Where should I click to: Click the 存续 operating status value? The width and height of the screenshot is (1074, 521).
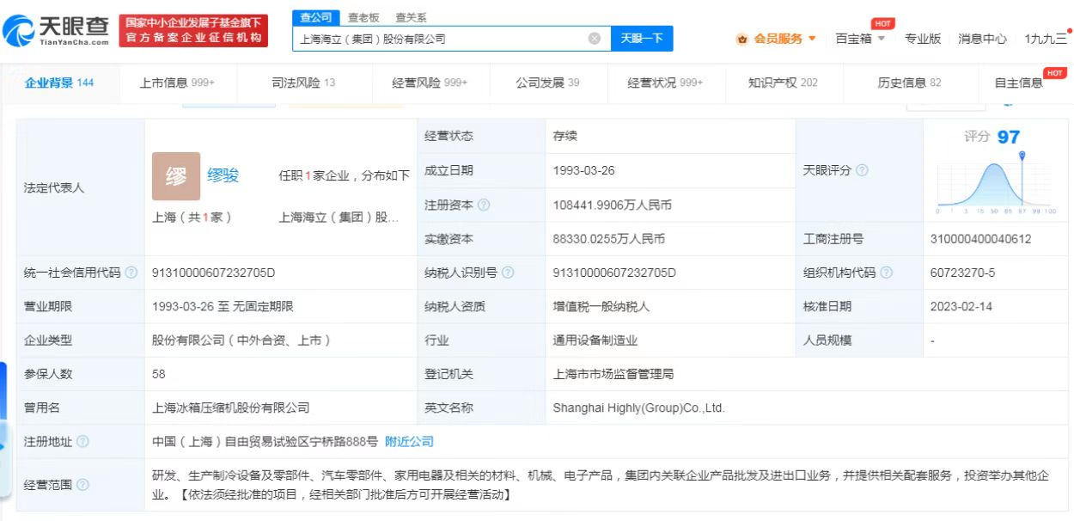click(565, 136)
